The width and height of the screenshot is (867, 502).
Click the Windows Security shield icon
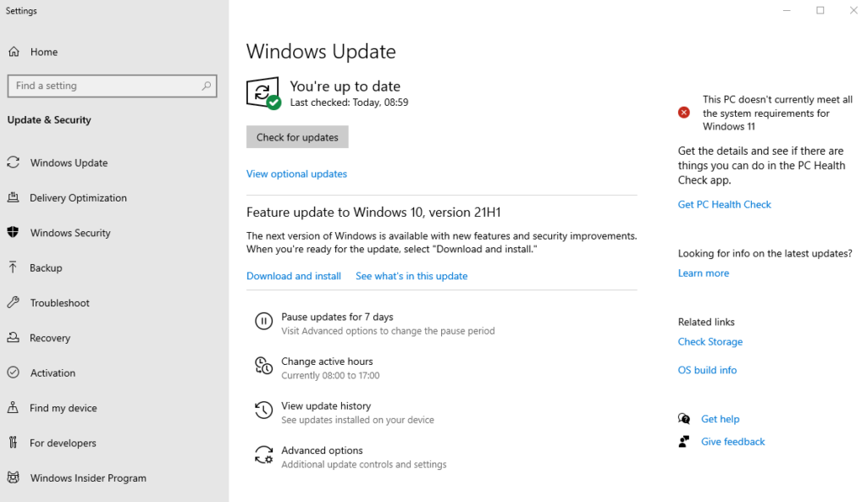(14, 232)
